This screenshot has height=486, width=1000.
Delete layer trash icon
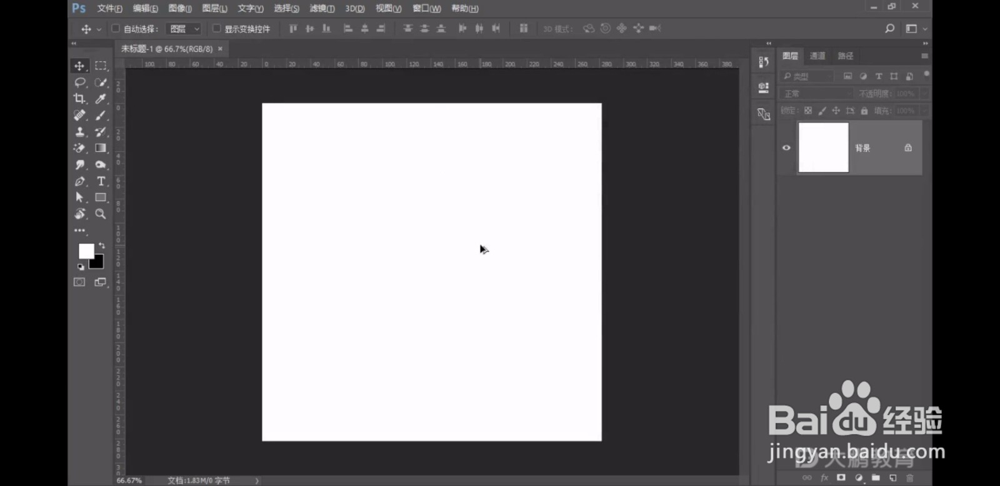pos(909,478)
